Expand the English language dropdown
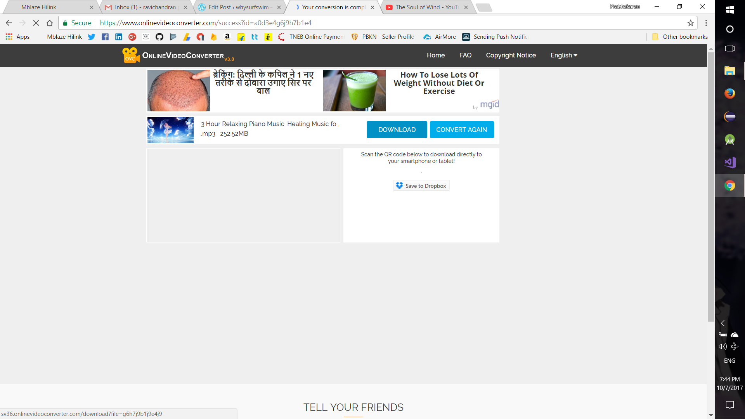 [563, 55]
